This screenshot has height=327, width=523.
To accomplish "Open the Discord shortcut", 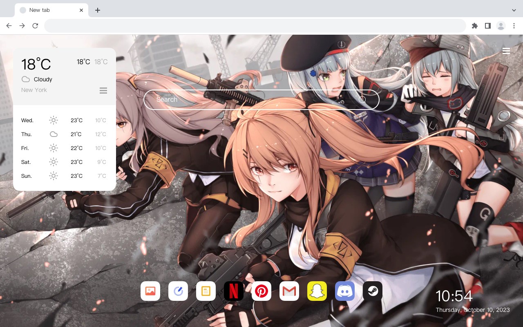I will coord(345,291).
